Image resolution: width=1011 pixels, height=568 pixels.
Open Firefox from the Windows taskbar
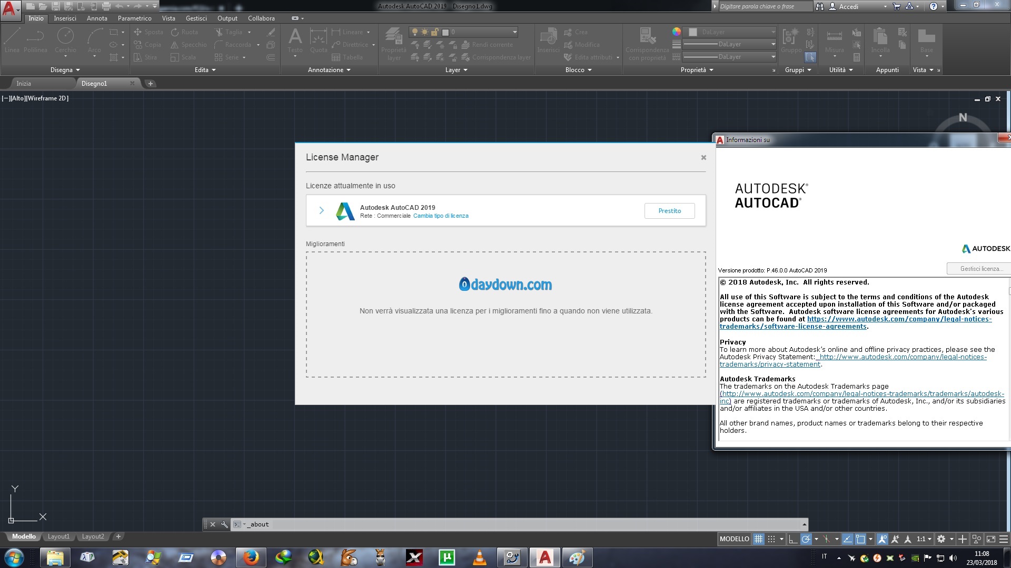coord(251,557)
